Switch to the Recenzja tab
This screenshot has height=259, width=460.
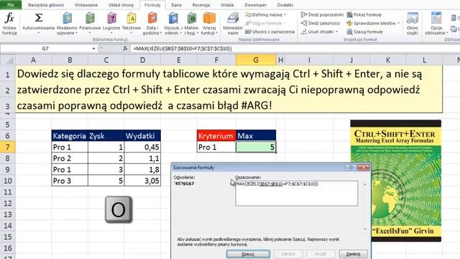point(201,5)
